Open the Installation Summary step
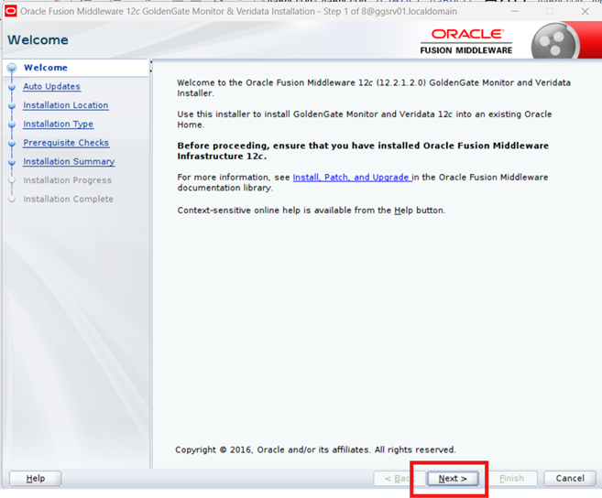The image size is (602, 498). pyautogui.click(x=69, y=162)
